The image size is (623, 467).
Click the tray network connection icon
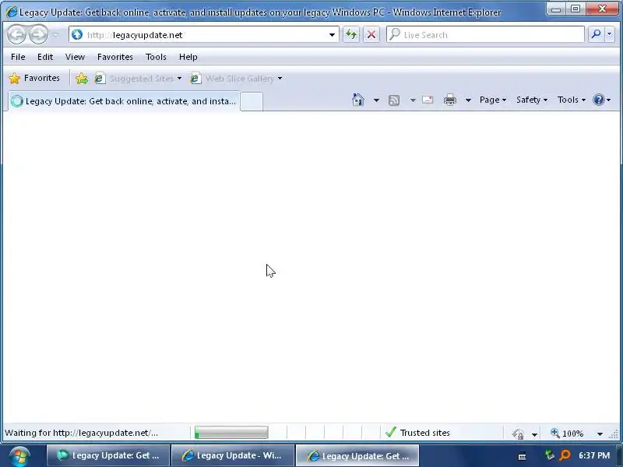click(550, 455)
